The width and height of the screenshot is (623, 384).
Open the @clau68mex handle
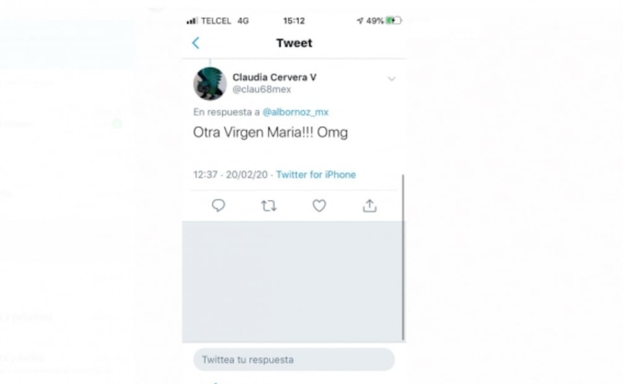point(262,90)
